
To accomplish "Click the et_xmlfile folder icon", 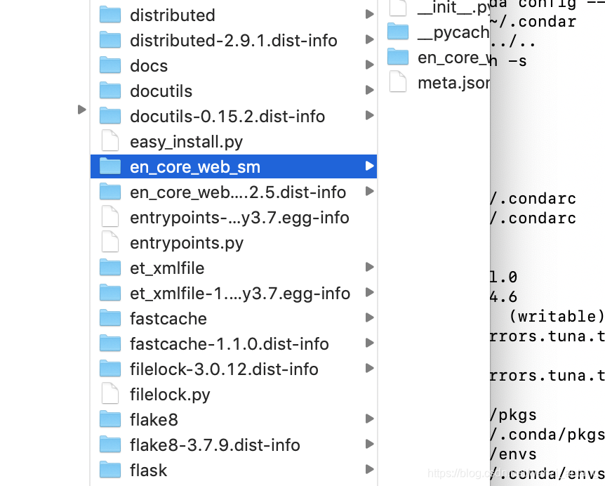I will click(x=110, y=268).
